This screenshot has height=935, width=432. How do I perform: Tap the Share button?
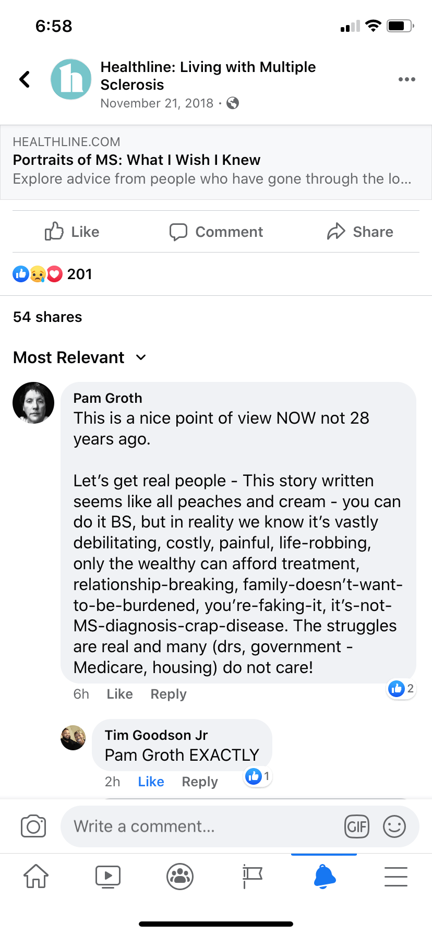pyautogui.click(x=360, y=232)
